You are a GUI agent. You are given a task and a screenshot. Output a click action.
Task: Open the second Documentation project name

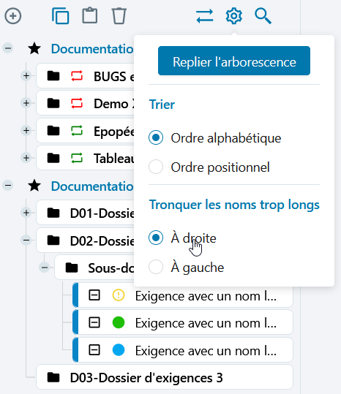92,186
